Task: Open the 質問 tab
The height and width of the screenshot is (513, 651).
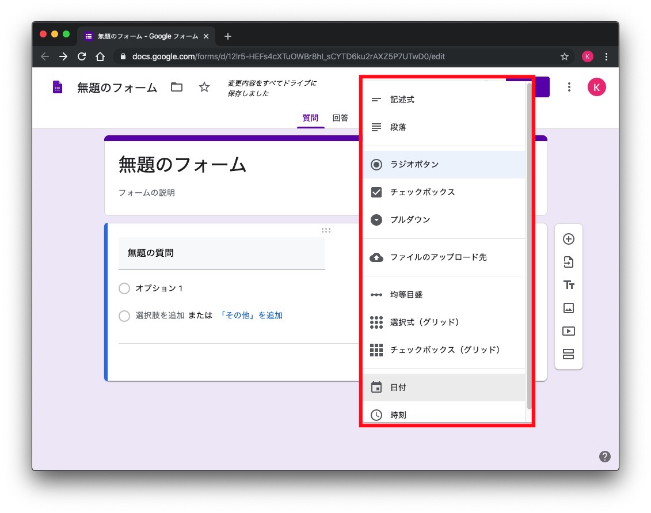Action: coord(310,118)
